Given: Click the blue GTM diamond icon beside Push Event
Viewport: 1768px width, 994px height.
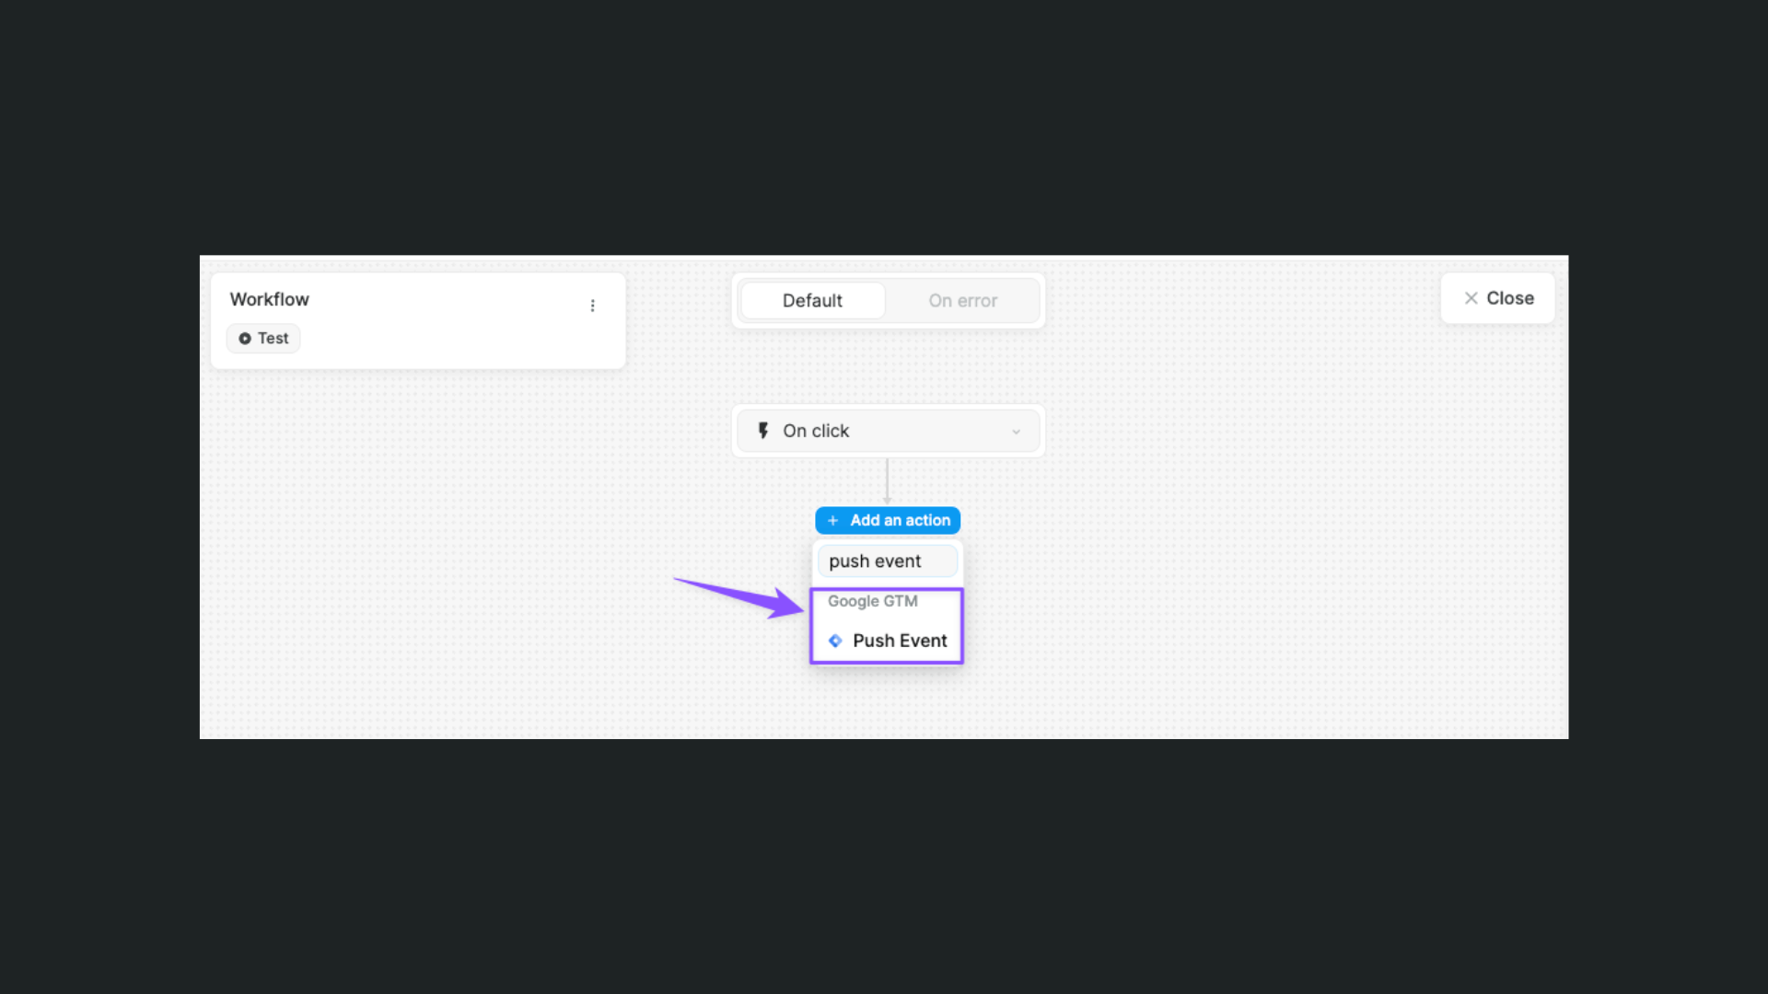Looking at the screenshot, I should click(835, 641).
